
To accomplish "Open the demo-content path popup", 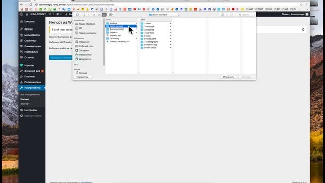I will click(x=164, y=15).
